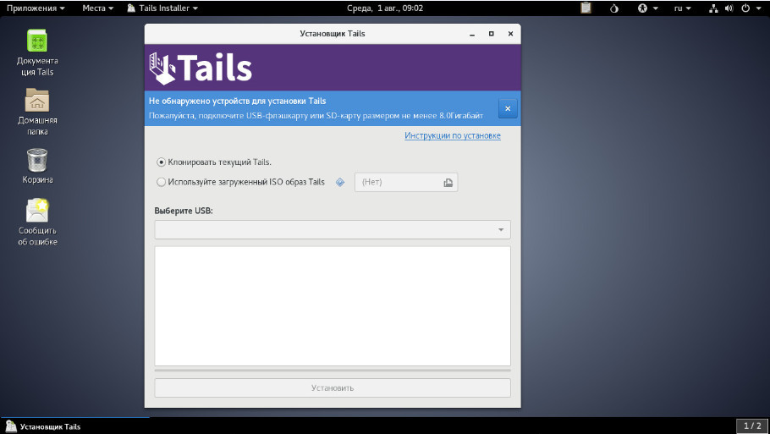Image resolution: width=770 pixels, height=434 pixels.
Task: Click the clipboard icon in top panel
Action: point(586,8)
